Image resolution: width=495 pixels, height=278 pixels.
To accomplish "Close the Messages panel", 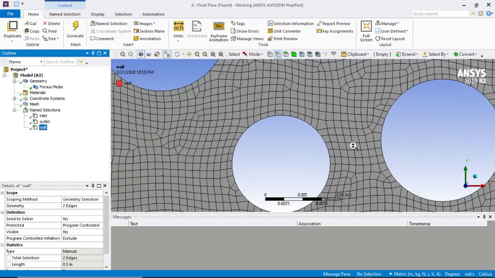I will pos(490,217).
